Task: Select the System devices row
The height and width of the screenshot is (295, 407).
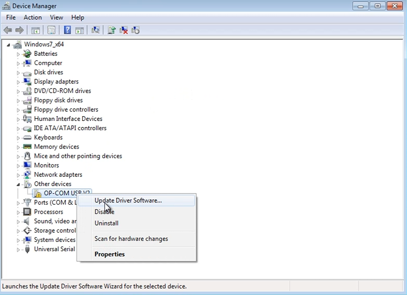Action: click(x=55, y=240)
